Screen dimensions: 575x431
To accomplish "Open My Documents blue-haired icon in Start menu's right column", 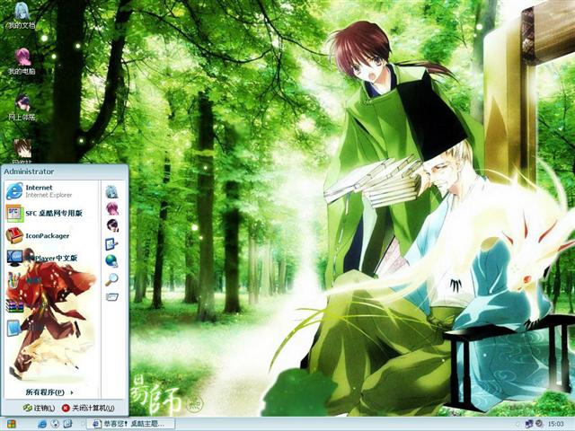I will coord(111,191).
